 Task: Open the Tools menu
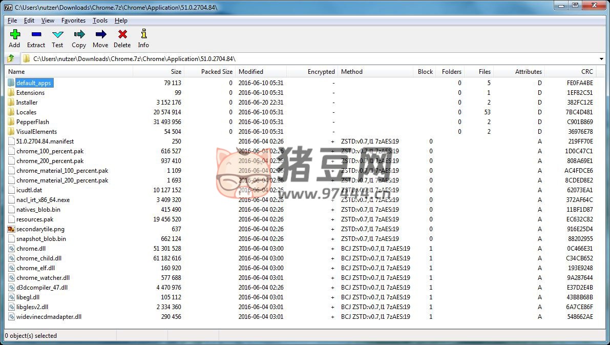tap(100, 21)
